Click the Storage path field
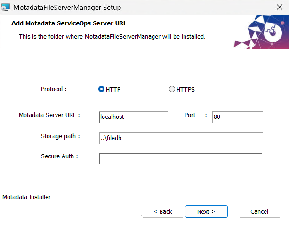 181,138
